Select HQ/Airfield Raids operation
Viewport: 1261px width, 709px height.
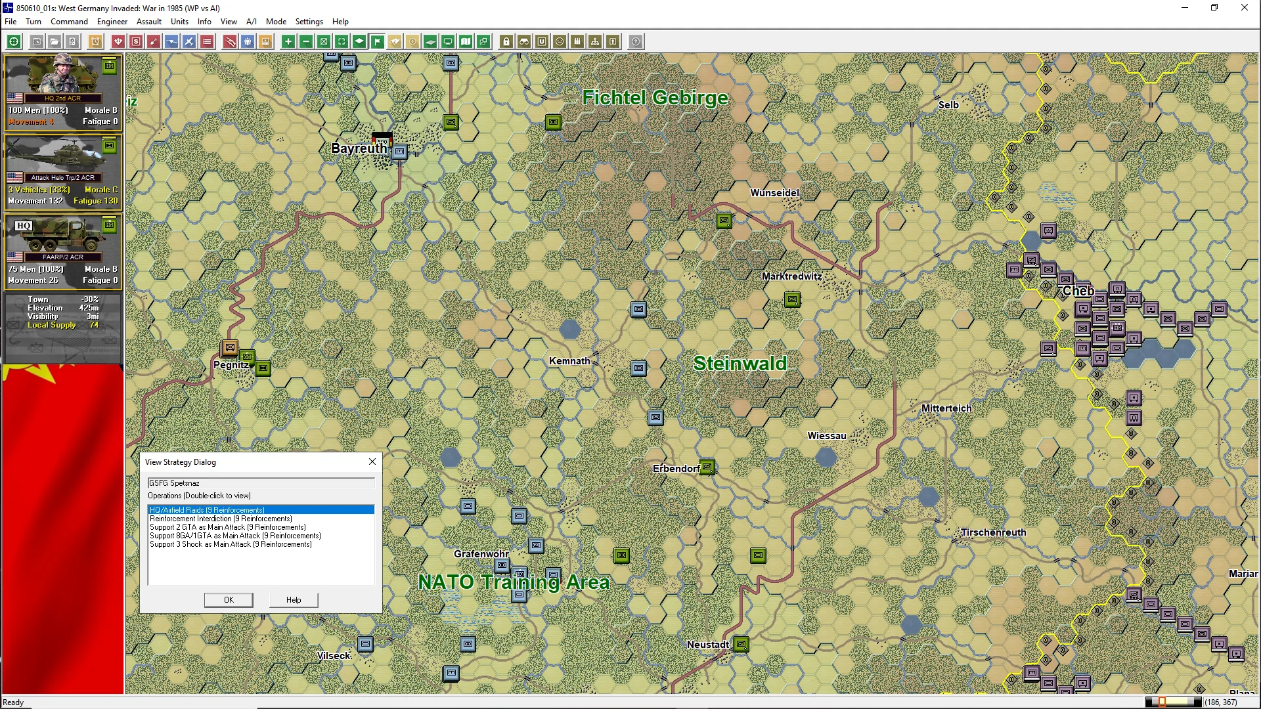(x=261, y=509)
